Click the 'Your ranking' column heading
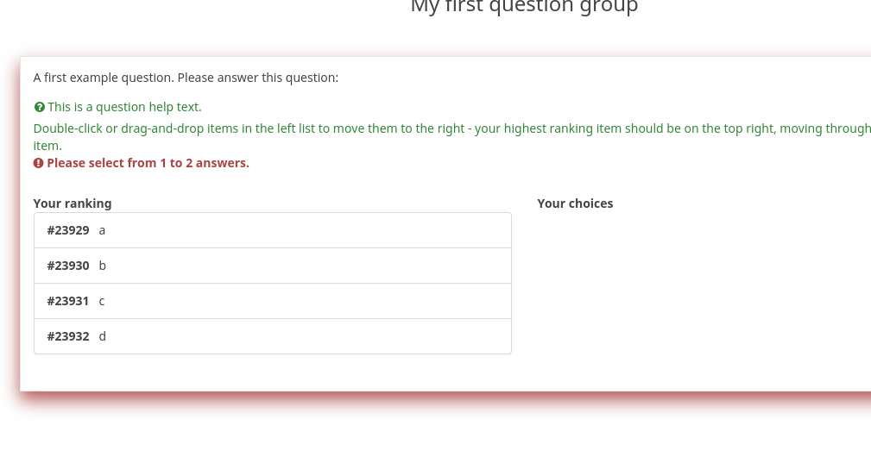The height and width of the screenshot is (457, 871). pyautogui.click(x=73, y=203)
